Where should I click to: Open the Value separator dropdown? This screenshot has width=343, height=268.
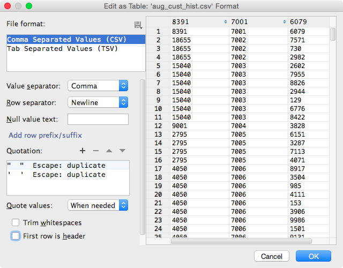click(98, 86)
